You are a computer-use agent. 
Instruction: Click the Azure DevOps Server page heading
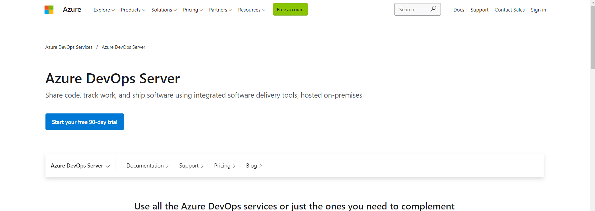tap(113, 79)
